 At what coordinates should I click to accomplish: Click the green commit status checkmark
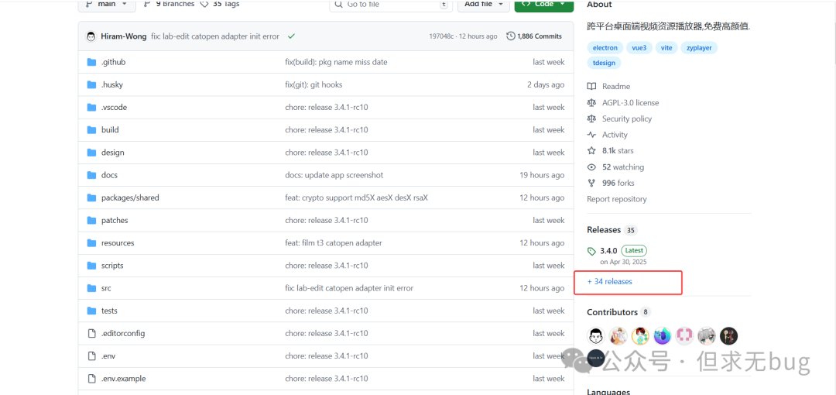[x=291, y=36]
